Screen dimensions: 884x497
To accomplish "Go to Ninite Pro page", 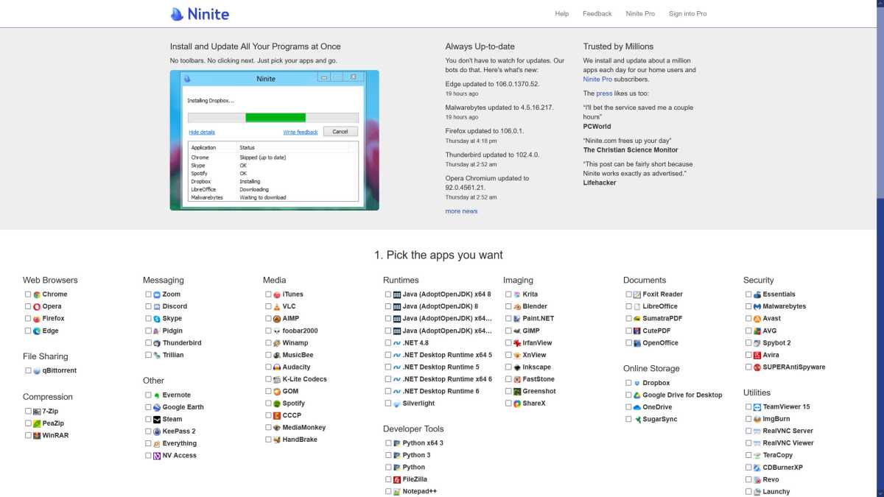I will [640, 14].
